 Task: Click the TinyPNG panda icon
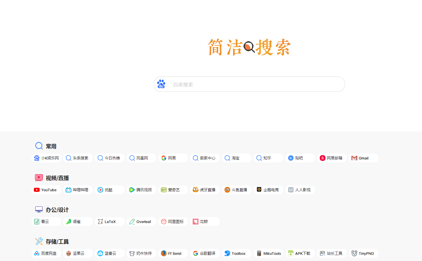[354, 253]
